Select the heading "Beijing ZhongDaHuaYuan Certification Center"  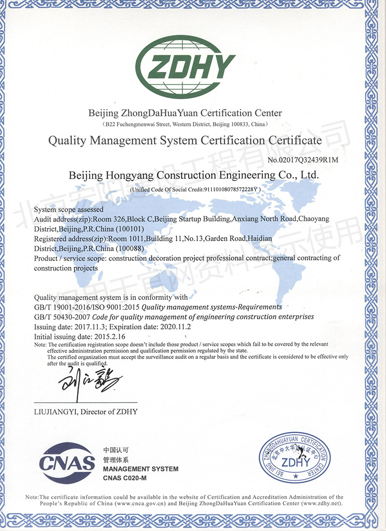[185, 113]
